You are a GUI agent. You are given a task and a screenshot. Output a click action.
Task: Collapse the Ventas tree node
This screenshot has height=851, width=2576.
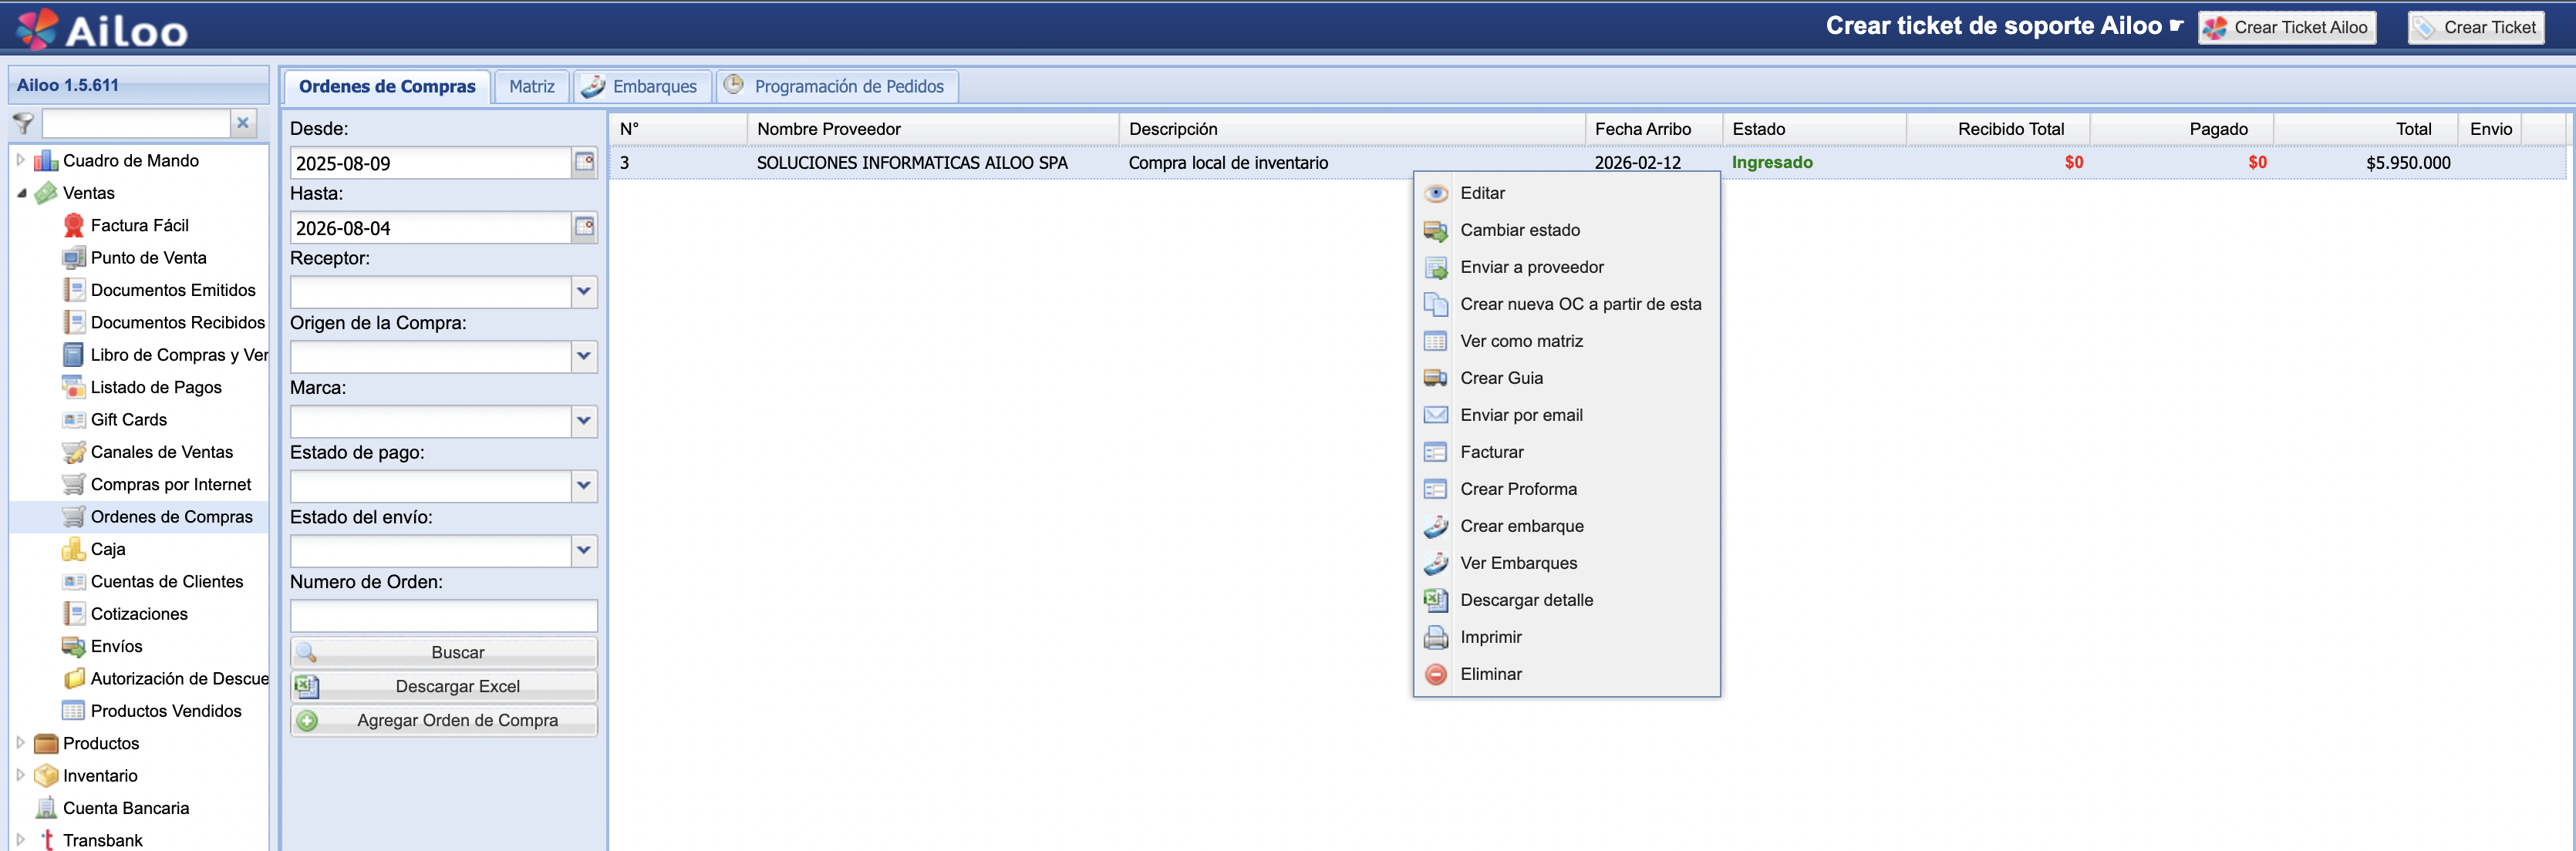coord(21,193)
